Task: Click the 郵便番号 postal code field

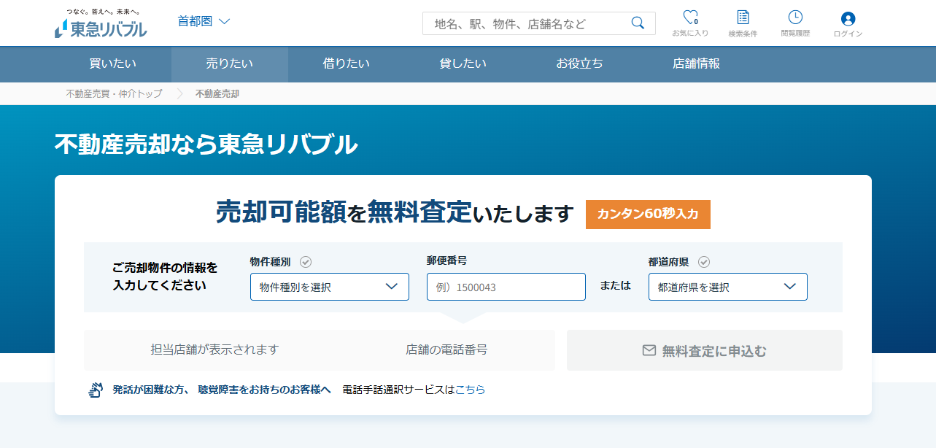Action: [505, 286]
